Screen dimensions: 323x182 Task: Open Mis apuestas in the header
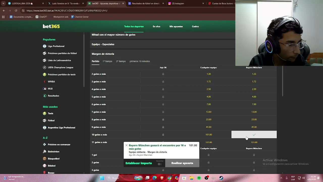[x=176, y=27]
